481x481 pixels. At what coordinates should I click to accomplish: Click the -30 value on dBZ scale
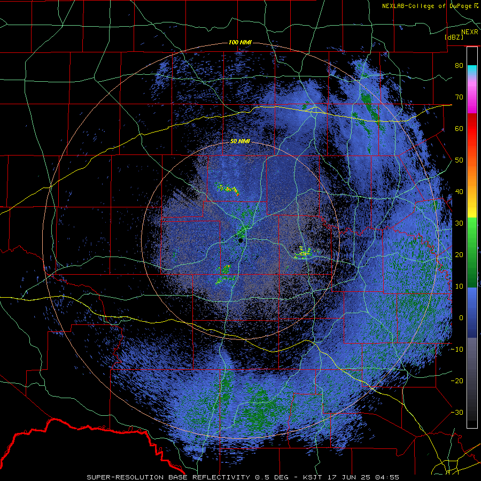[457, 413]
